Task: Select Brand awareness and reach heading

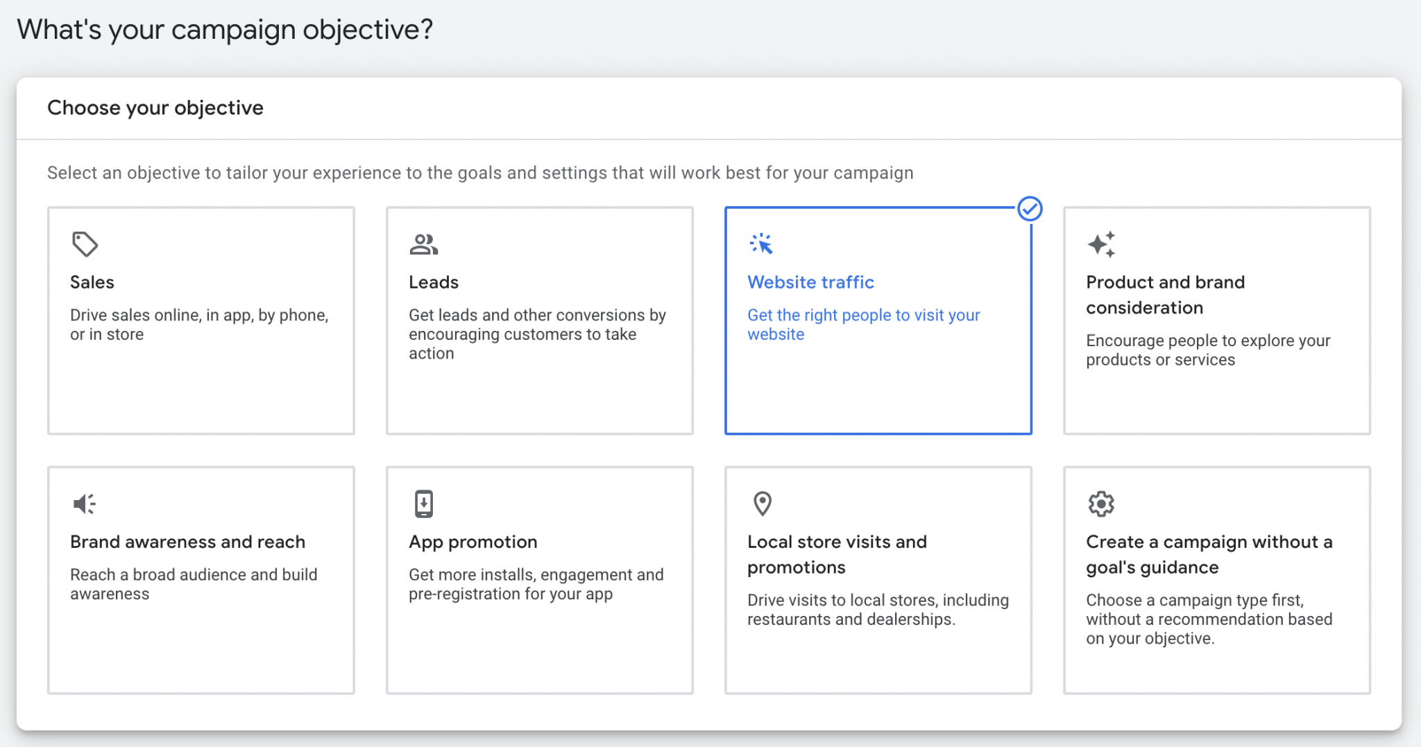Action: [x=187, y=542]
